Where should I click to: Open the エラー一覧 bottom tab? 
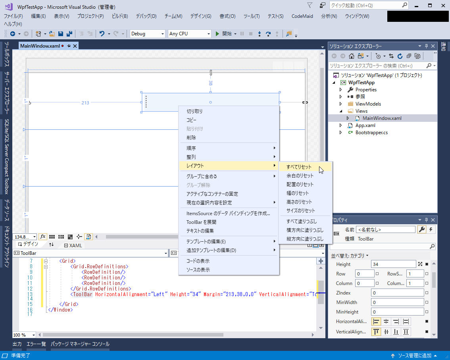[36, 344]
